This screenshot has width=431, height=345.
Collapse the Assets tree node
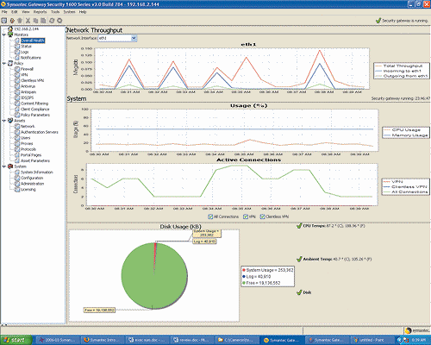point(4,121)
